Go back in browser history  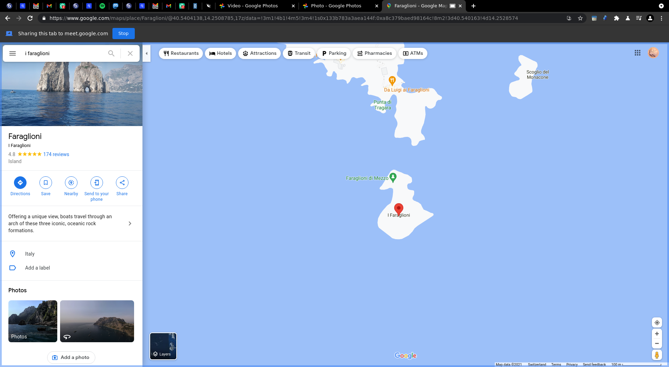[8, 18]
